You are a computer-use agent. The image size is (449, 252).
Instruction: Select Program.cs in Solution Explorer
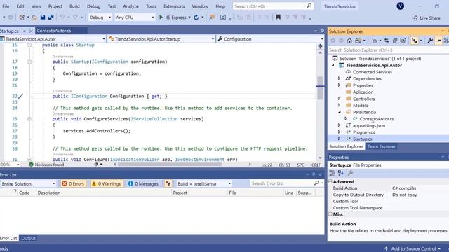click(x=363, y=132)
